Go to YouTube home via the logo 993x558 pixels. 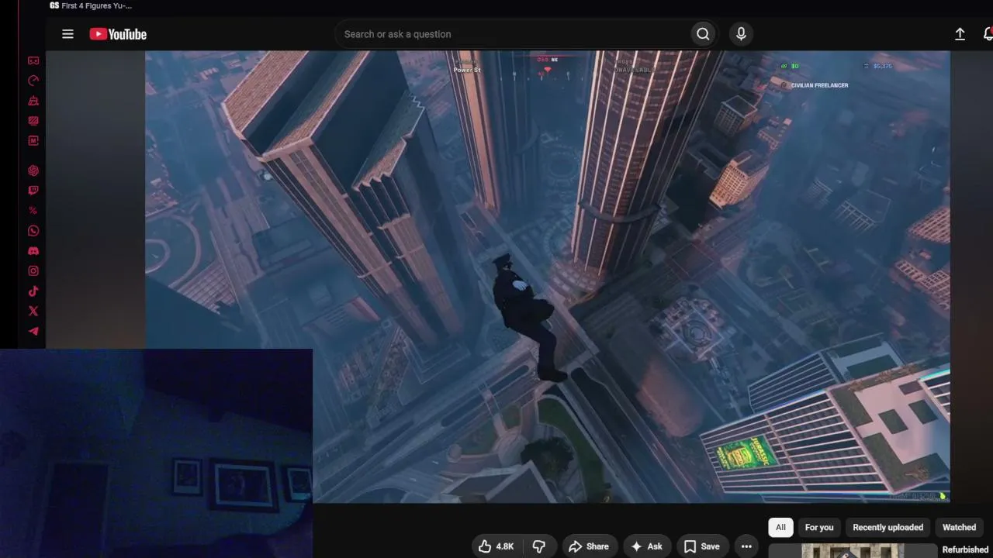click(118, 34)
